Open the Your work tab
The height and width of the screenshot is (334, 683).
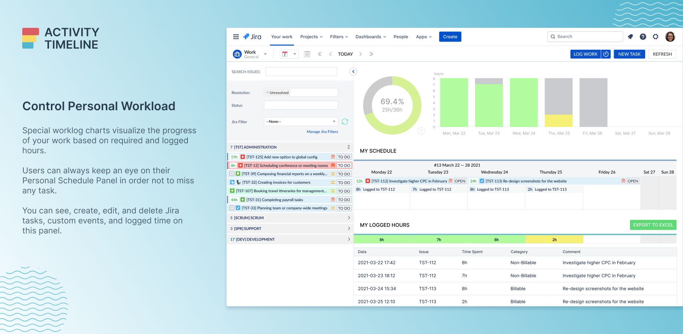pos(282,37)
